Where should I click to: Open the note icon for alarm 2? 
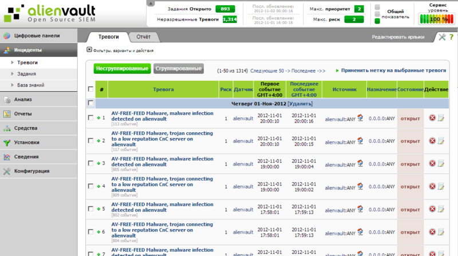tap(441, 140)
